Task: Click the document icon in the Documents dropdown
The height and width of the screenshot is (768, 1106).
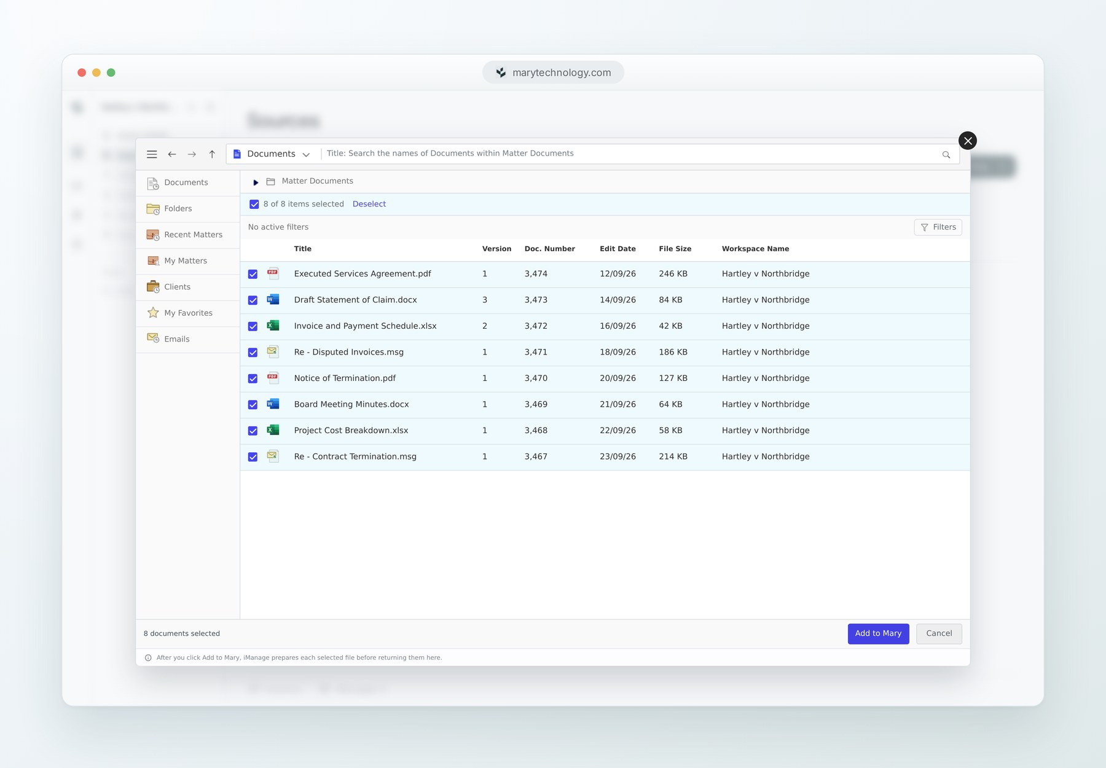Action: tap(237, 154)
